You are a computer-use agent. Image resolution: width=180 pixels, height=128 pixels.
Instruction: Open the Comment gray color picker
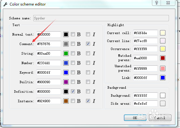[66, 44]
